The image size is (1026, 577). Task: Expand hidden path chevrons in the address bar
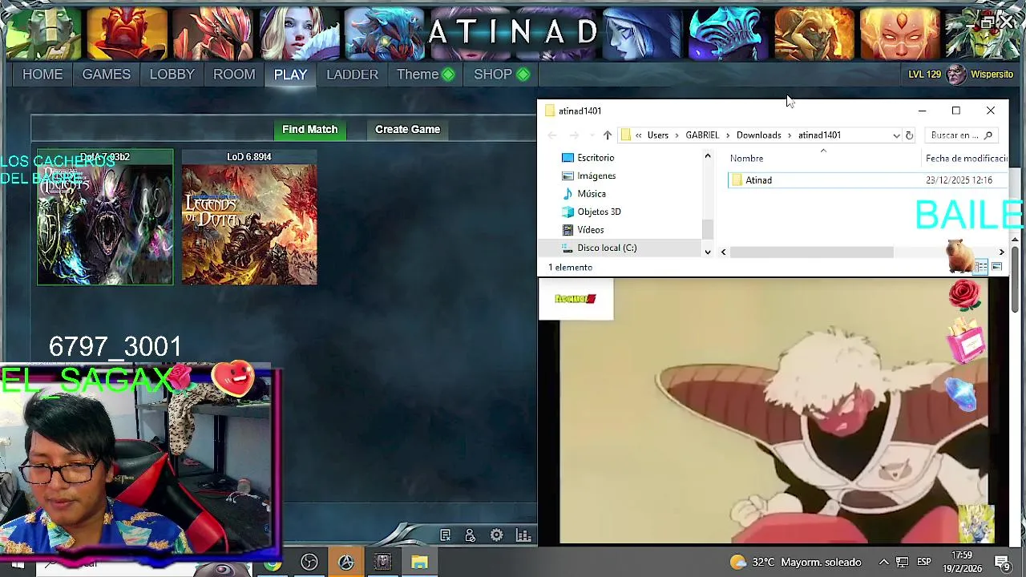pyautogui.click(x=638, y=135)
